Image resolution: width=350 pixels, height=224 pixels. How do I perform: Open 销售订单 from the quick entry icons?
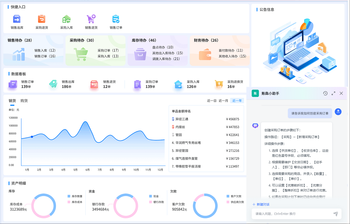[x=116, y=19]
